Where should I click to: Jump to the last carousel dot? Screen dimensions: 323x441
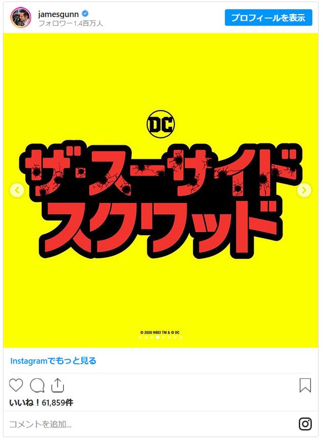pyautogui.click(x=181, y=337)
